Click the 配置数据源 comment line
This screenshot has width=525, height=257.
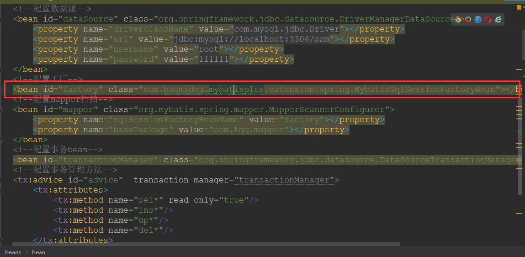click(x=52, y=9)
